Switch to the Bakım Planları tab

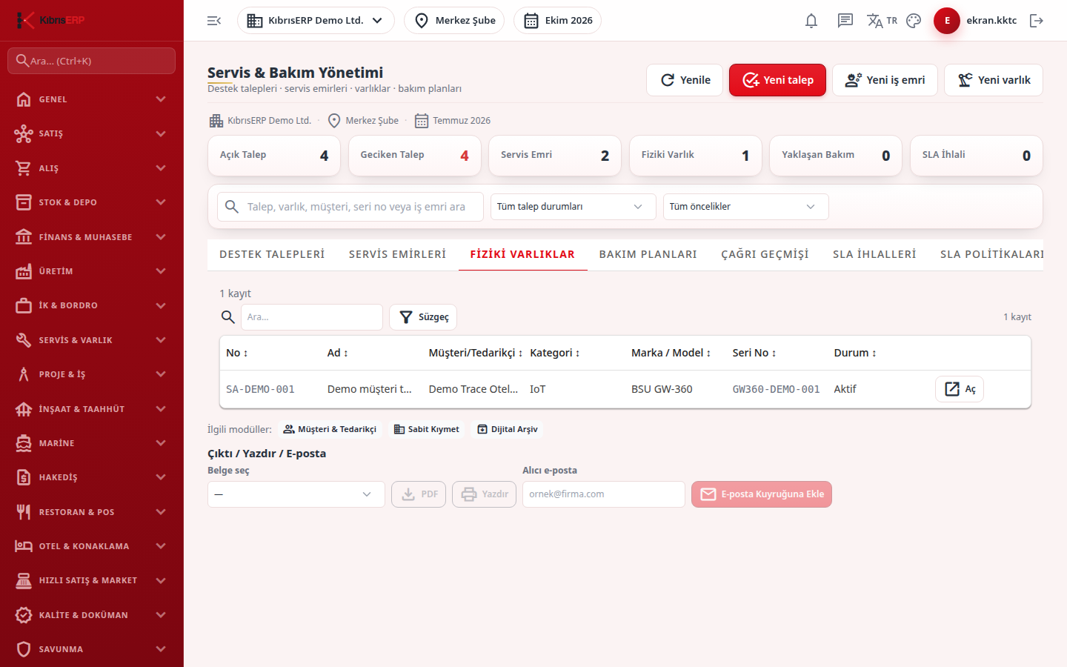(x=648, y=254)
